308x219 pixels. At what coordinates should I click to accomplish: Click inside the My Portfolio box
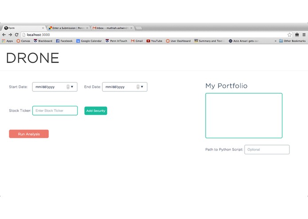(x=244, y=116)
